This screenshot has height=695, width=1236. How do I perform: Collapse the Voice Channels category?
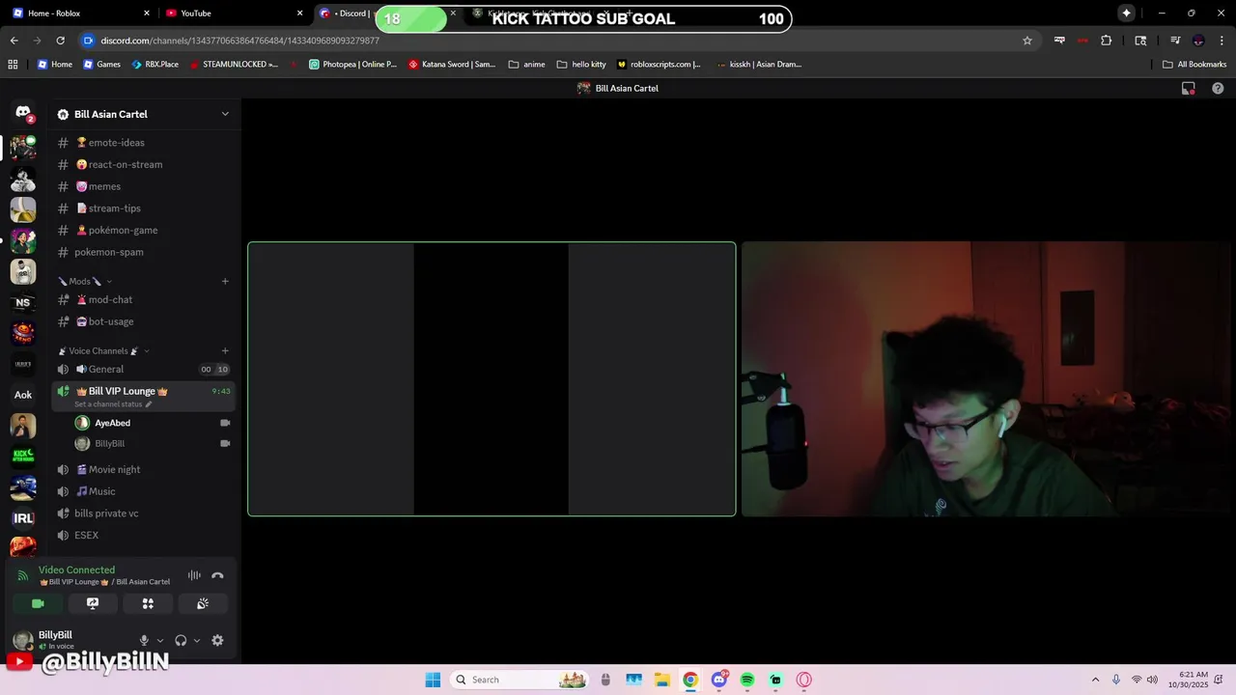[x=103, y=350]
